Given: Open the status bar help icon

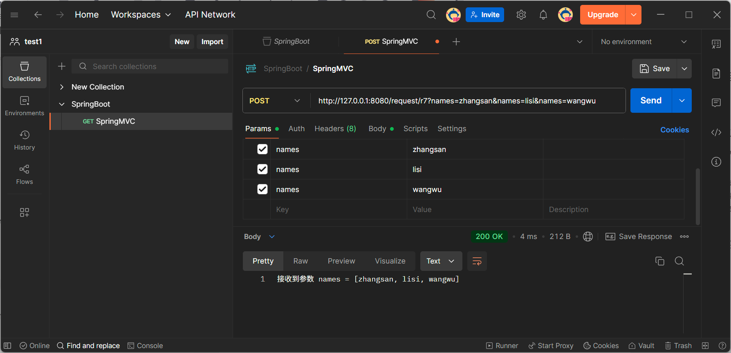Looking at the screenshot, I should (x=722, y=346).
